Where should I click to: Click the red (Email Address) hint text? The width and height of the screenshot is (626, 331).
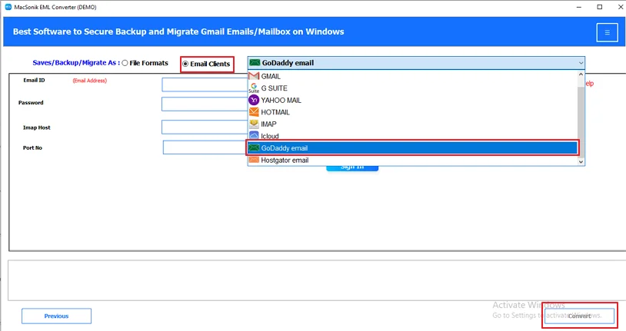tap(89, 81)
